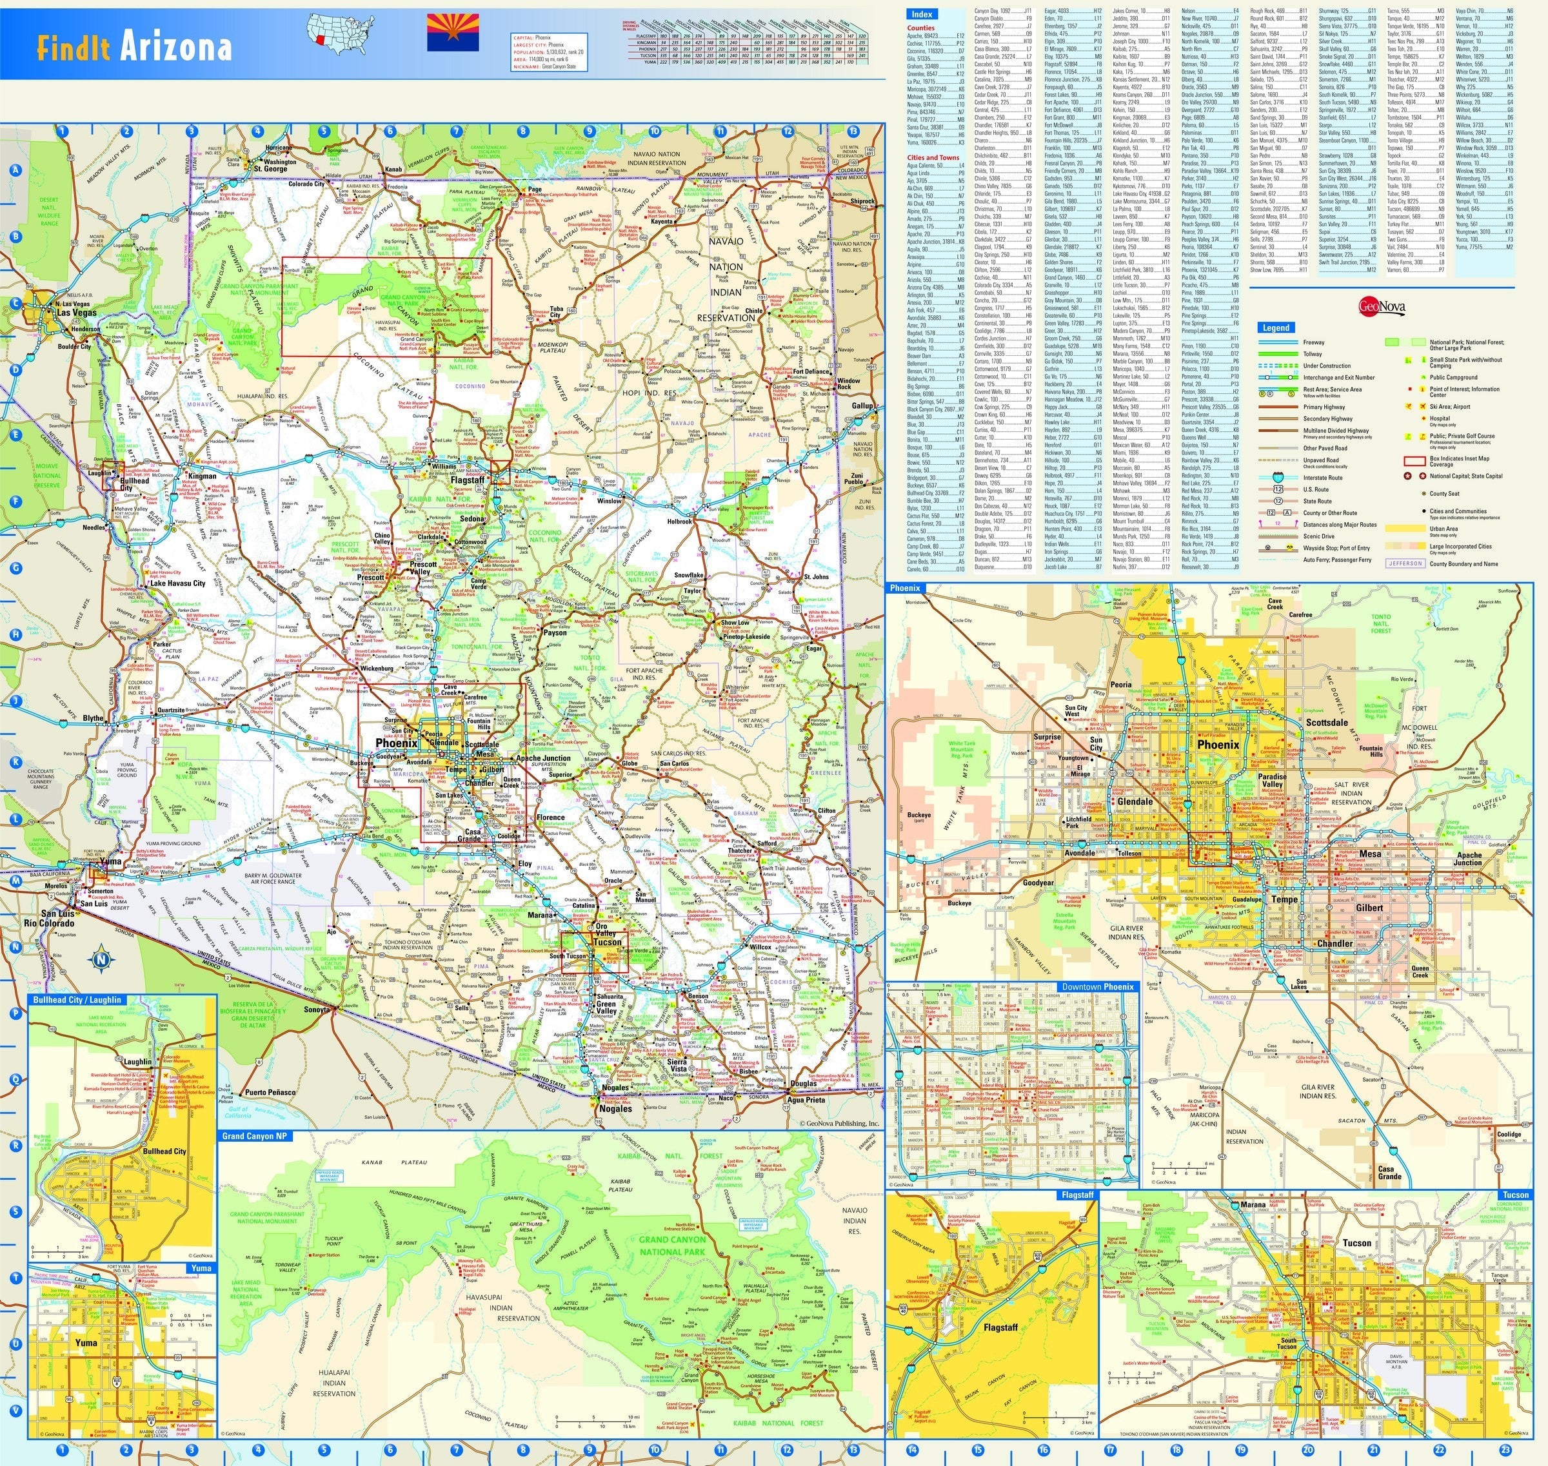Click the Large Incorporated Cities color swatch
1548x1466 pixels.
click(1404, 546)
